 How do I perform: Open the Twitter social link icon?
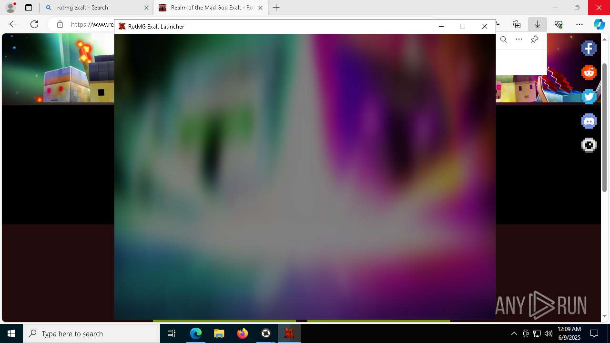coord(589,97)
